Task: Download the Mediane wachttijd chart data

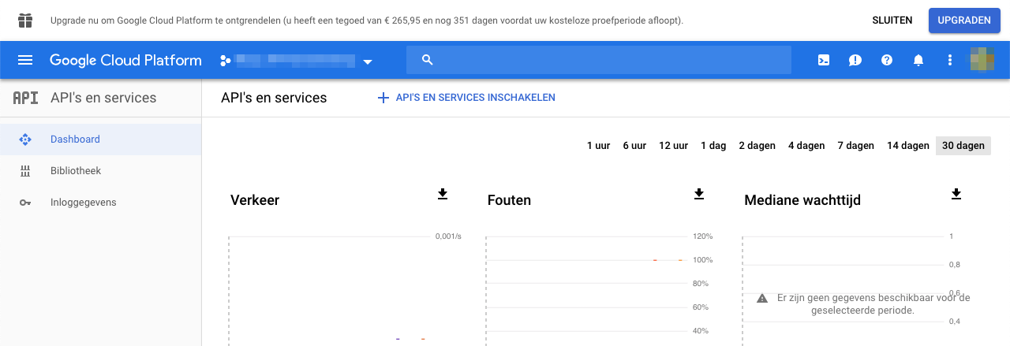Action: point(956,194)
